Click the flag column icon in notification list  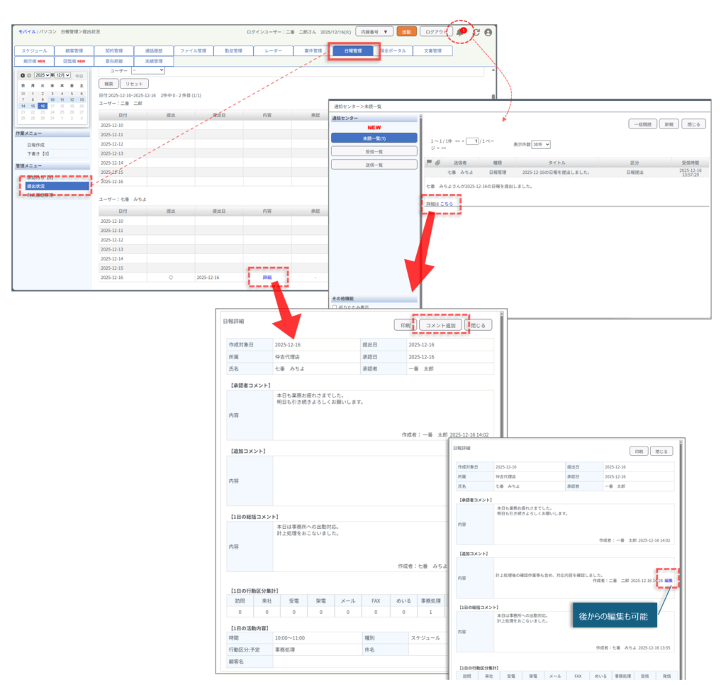click(428, 163)
